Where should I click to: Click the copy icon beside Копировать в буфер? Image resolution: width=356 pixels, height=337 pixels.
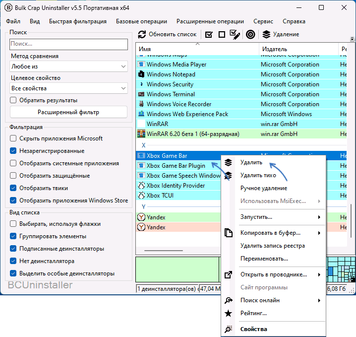(228, 233)
